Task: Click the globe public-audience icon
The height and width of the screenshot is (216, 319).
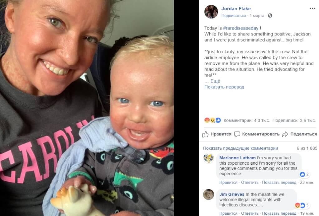Action: click(x=270, y=16)
